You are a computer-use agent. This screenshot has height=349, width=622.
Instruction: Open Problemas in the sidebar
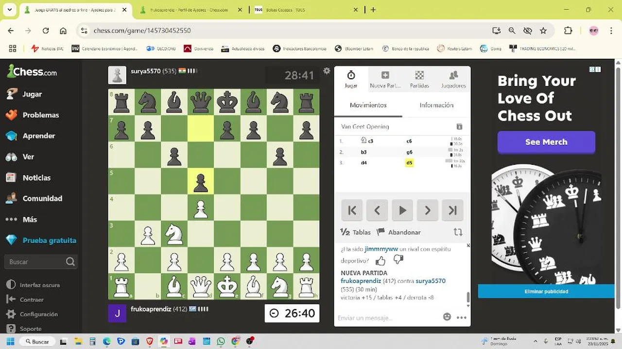32,115
